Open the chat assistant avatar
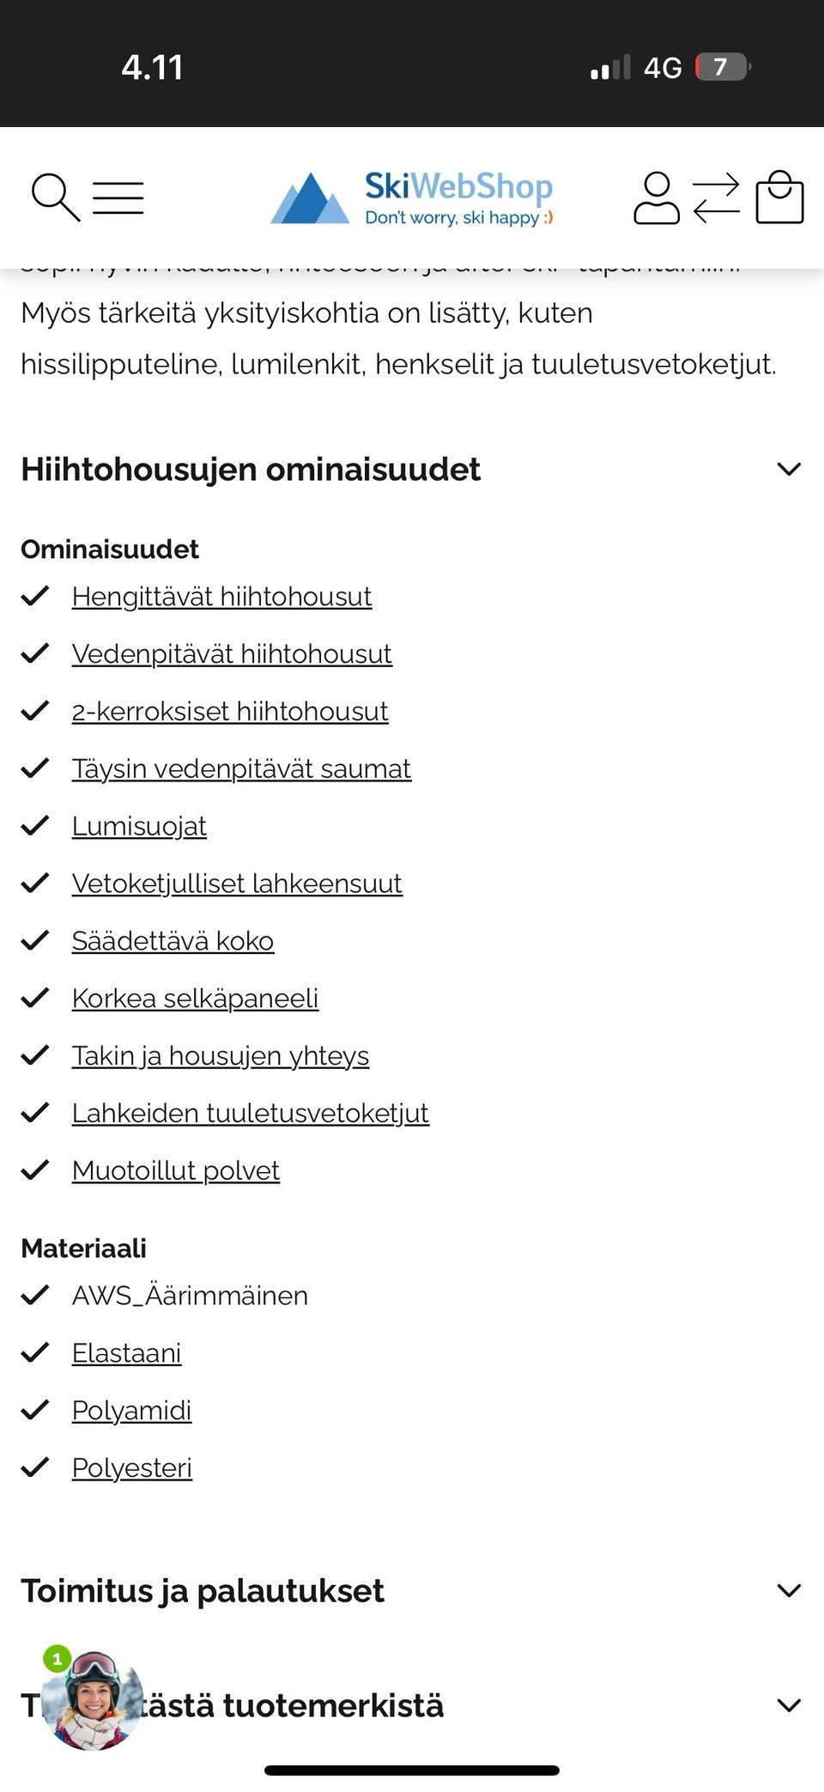Viewport: 824px width, 1792px height. click(92, 1699)
